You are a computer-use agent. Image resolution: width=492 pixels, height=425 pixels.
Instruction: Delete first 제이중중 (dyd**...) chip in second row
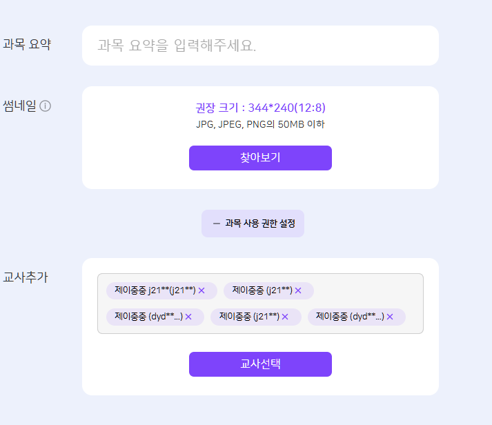tap(188, 317)
